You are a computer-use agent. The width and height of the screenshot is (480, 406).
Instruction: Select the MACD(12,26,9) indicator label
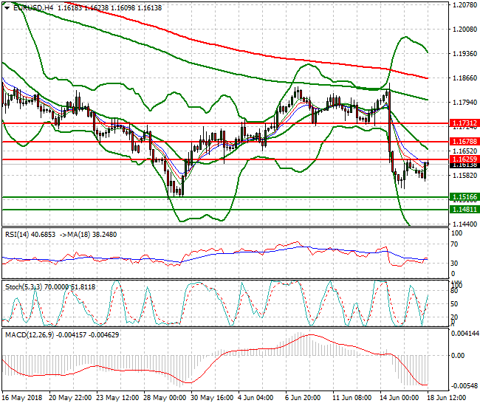click(x=30, y=335)
